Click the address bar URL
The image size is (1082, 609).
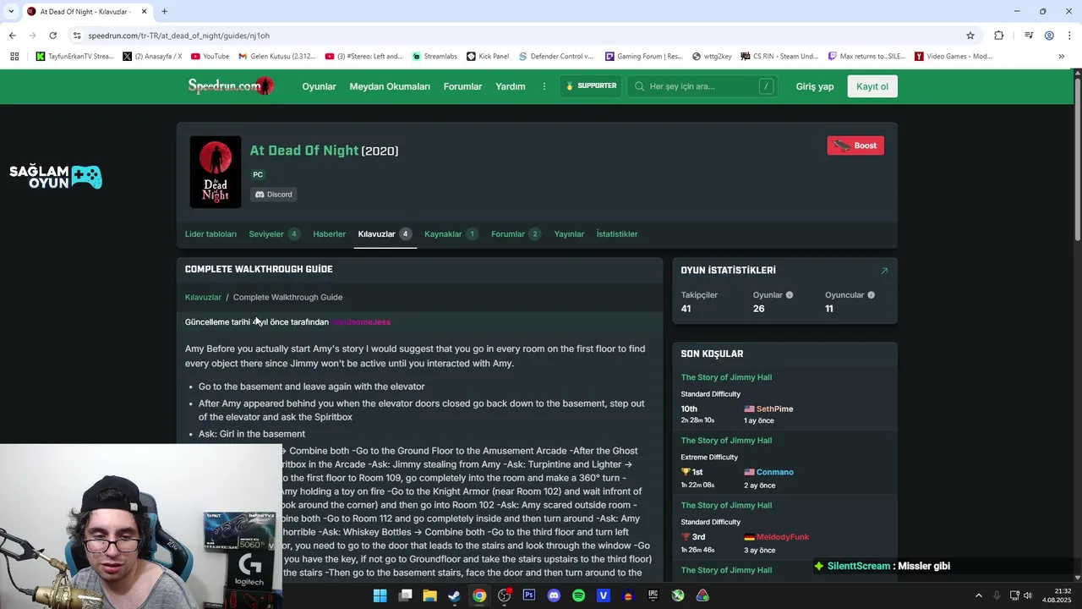click(178, 36)
